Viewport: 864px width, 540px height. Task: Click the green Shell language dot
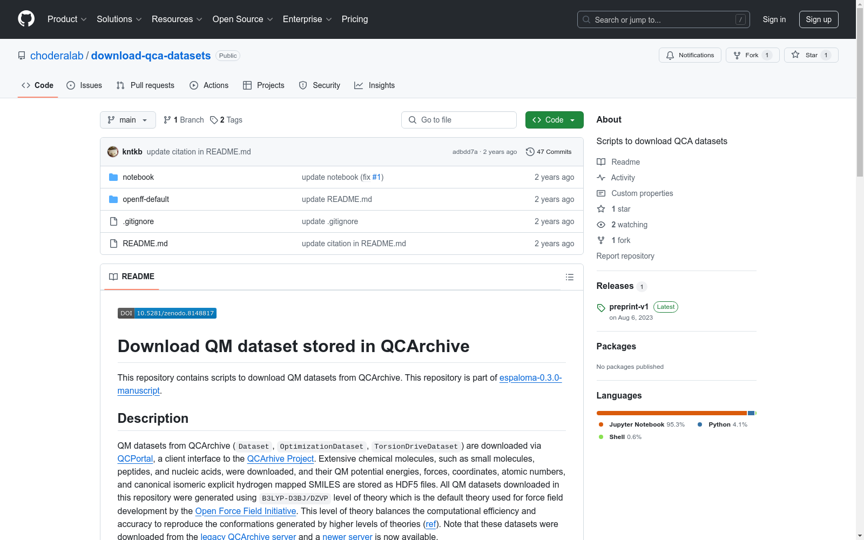click(x=601, y=437)
